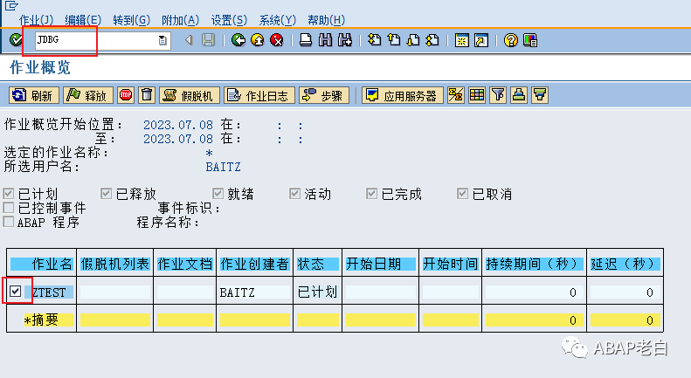Open the command field history dropdown
691x378 pixels.
(x=162, y=40)
